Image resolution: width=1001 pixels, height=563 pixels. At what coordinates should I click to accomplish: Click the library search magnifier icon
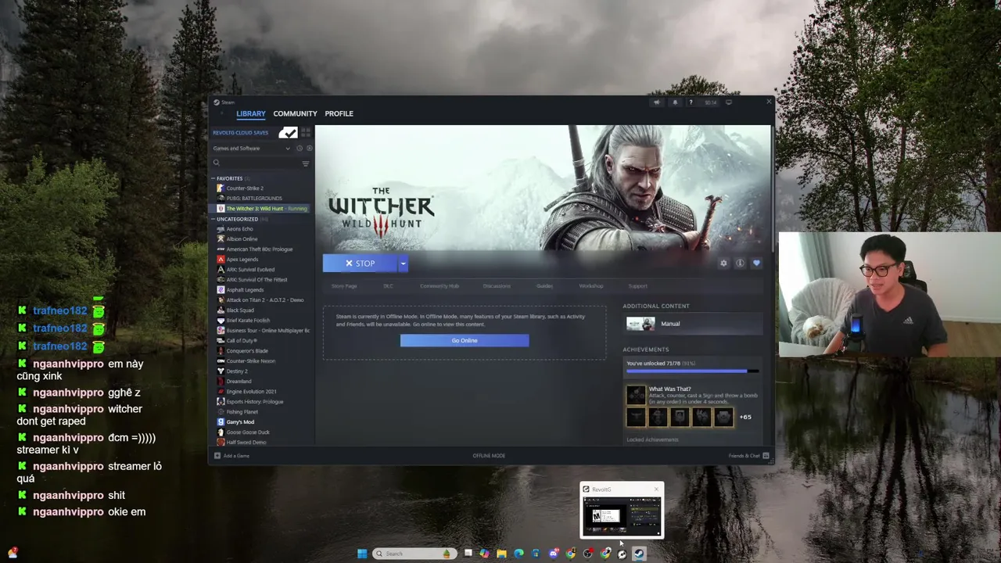click(217, 163)
